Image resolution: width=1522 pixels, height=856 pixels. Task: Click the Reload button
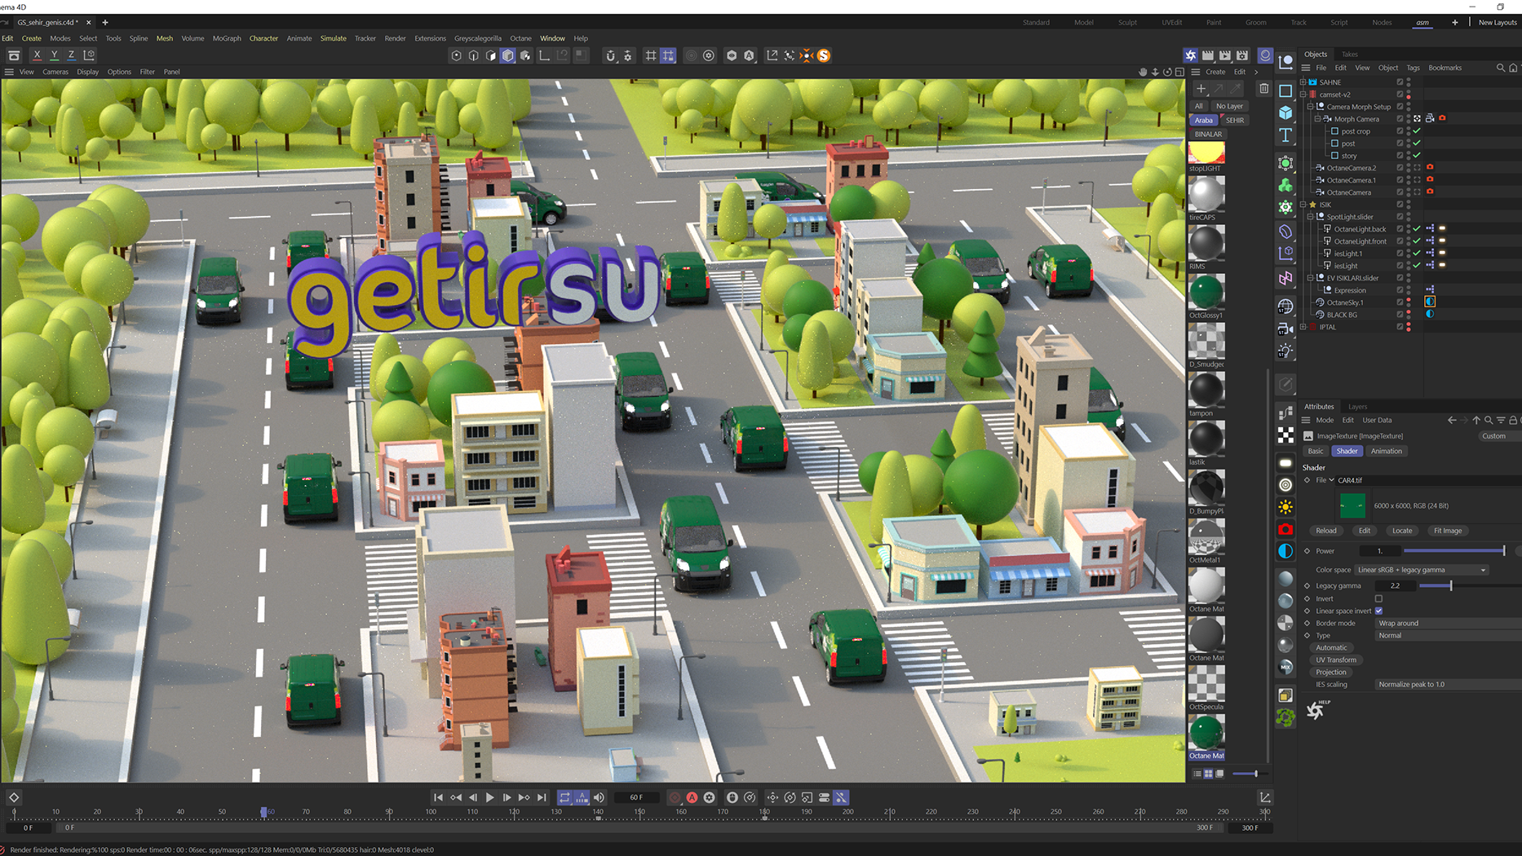click(1326, 531)
